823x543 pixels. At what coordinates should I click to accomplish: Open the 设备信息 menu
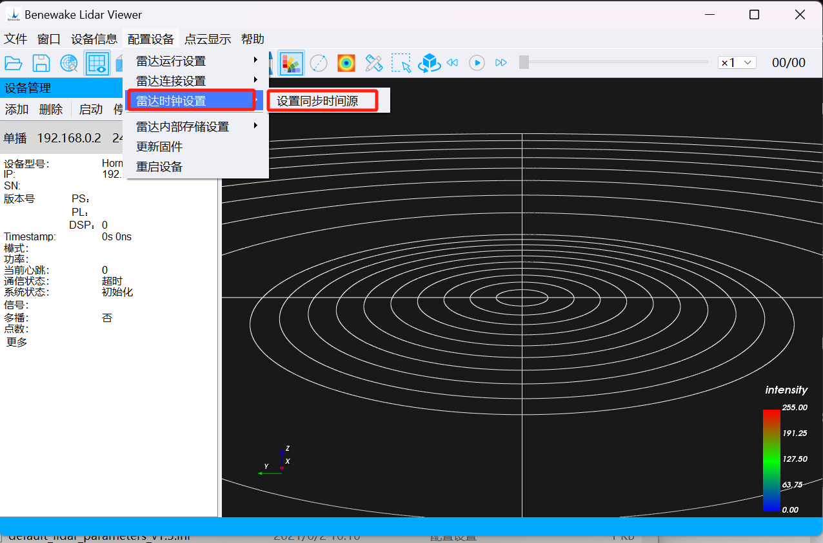(94, 39)
